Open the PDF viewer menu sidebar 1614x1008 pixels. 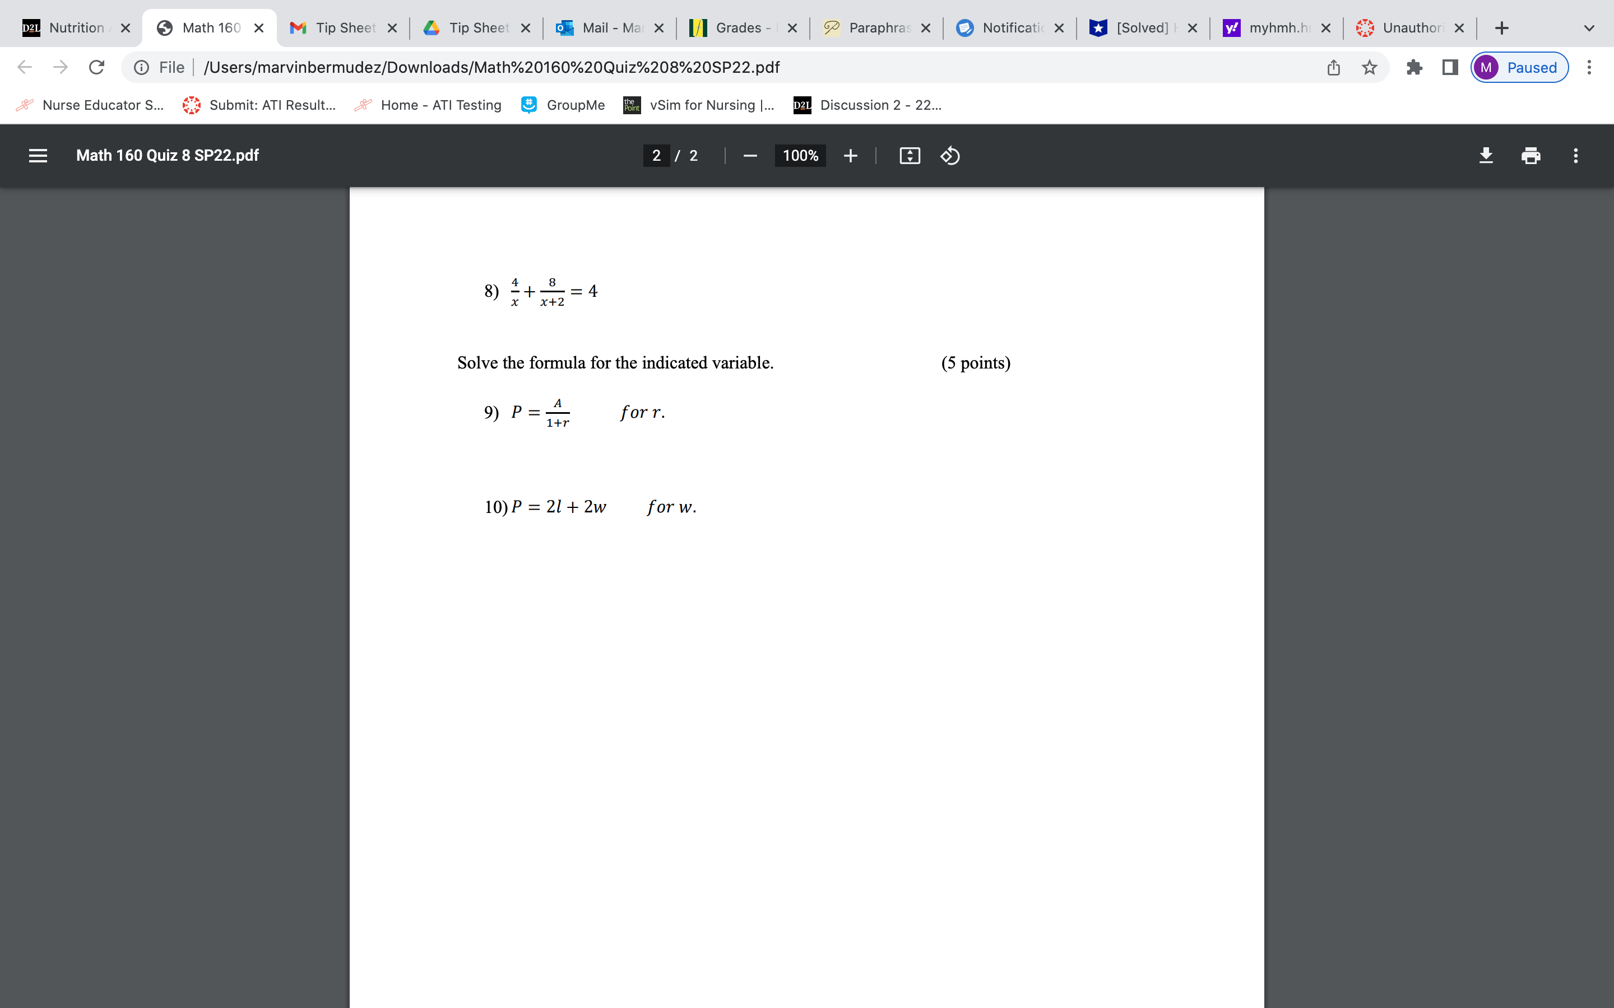pyautogui.click(x=38, y=155)
